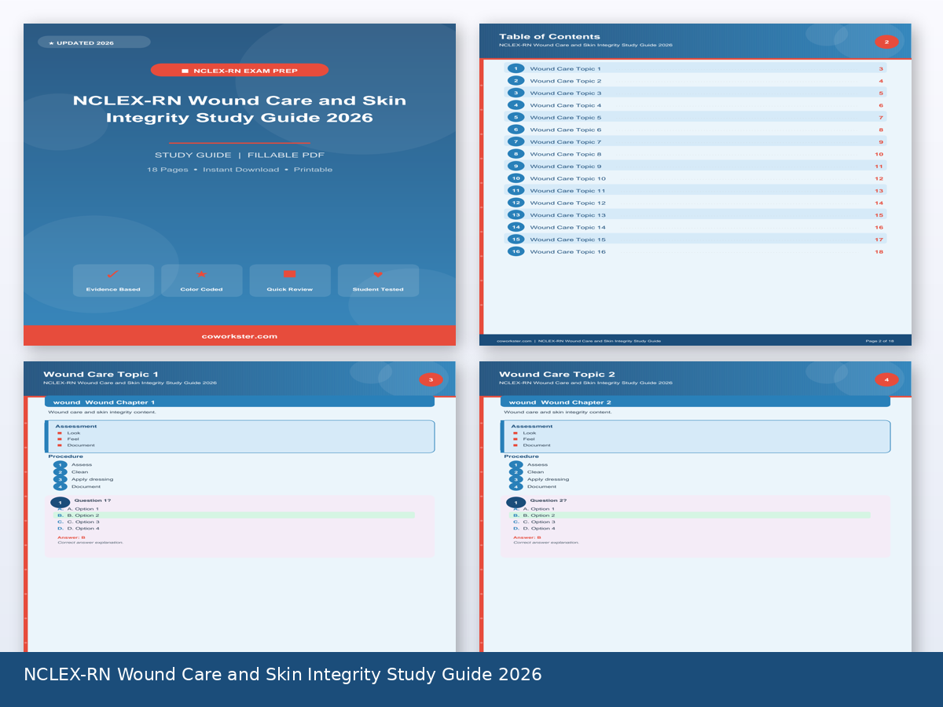Click the Wound Chapter 1 blue header bar
This screenshot has width=943, height=707.
click(240, 402)
